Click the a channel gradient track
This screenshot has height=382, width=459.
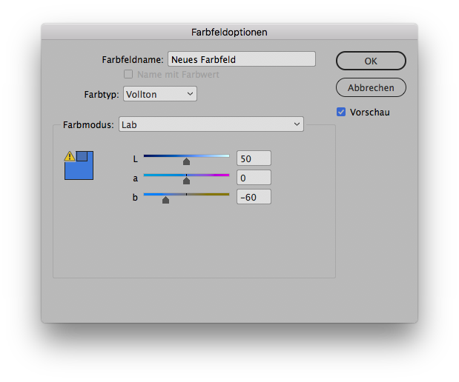pos(186,175)
